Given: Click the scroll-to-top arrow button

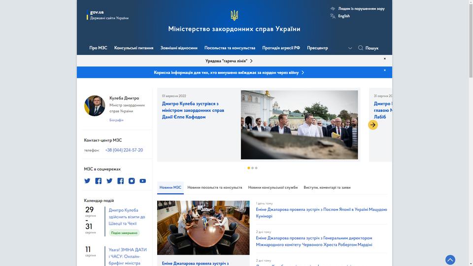Looking at the screenshot, I should click(x=450, y=260).
